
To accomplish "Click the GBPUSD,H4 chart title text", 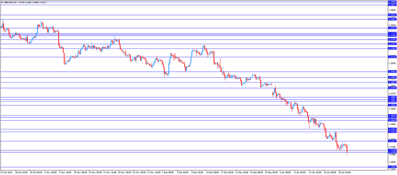I will click(10, 2).
